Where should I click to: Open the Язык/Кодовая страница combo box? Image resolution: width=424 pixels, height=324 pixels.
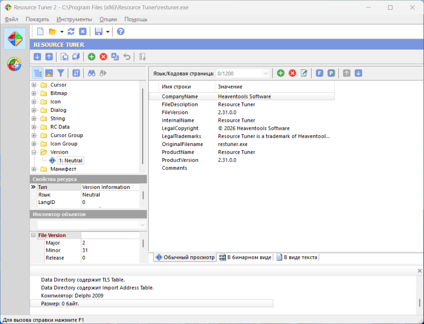243,73
